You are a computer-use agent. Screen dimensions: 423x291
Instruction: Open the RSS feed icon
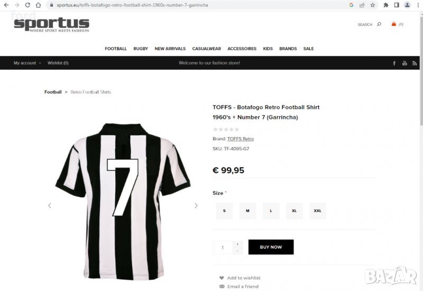click(x=415, y=63)
